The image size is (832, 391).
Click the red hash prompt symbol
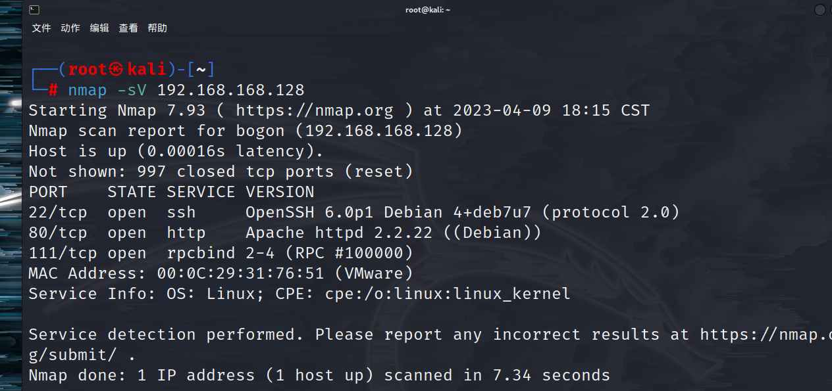[x=53, y=90]
